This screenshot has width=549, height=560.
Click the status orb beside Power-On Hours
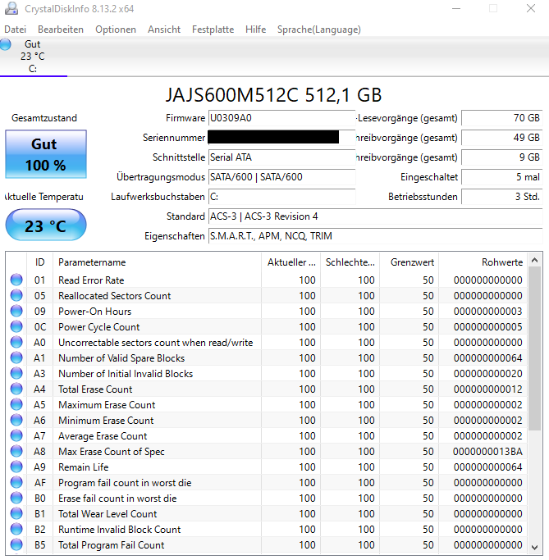tap(16, 311)
